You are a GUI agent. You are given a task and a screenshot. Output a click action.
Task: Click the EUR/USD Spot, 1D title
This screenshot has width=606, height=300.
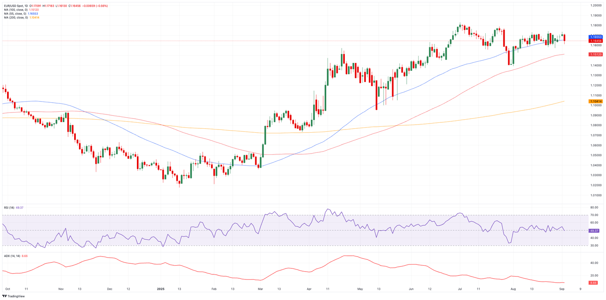click(x=16, y=6)
